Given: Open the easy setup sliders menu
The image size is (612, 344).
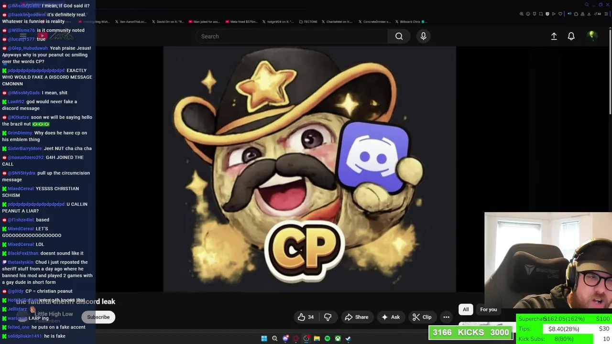Looking at the screenshot, I should click(606, 14).
